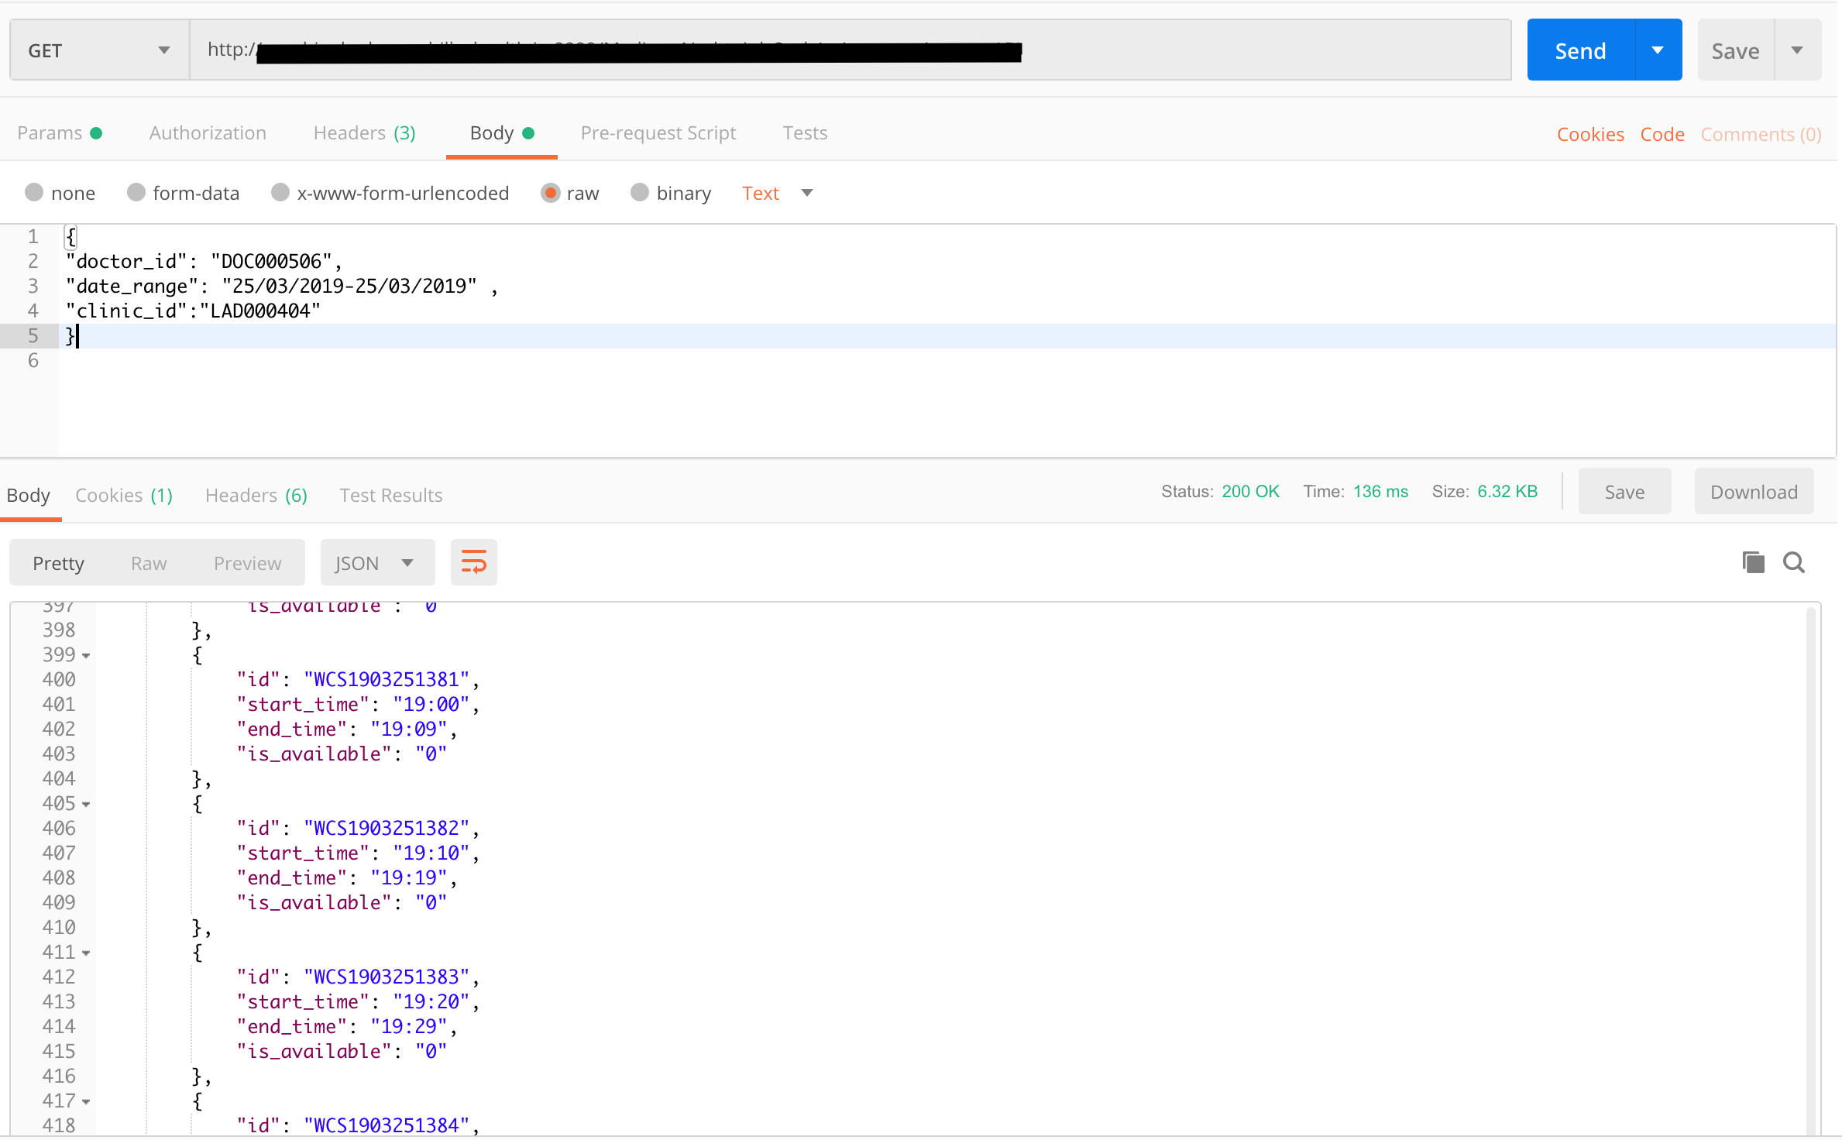Switch to the Authorization tab
The height and width of the screenshot is (1140, 1842).
(208, 133)
